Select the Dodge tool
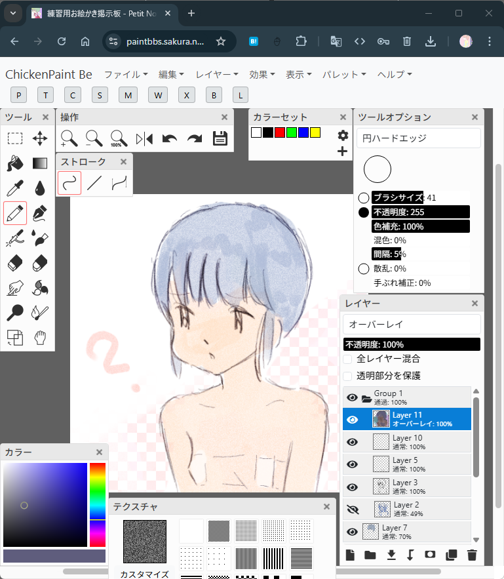The width and height of the screenshot is (504, 579). point(15,313)
